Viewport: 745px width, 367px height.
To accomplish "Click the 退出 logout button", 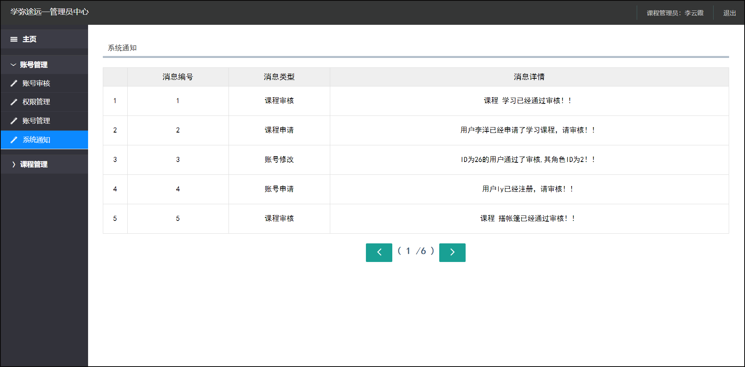I will point(729,12).
